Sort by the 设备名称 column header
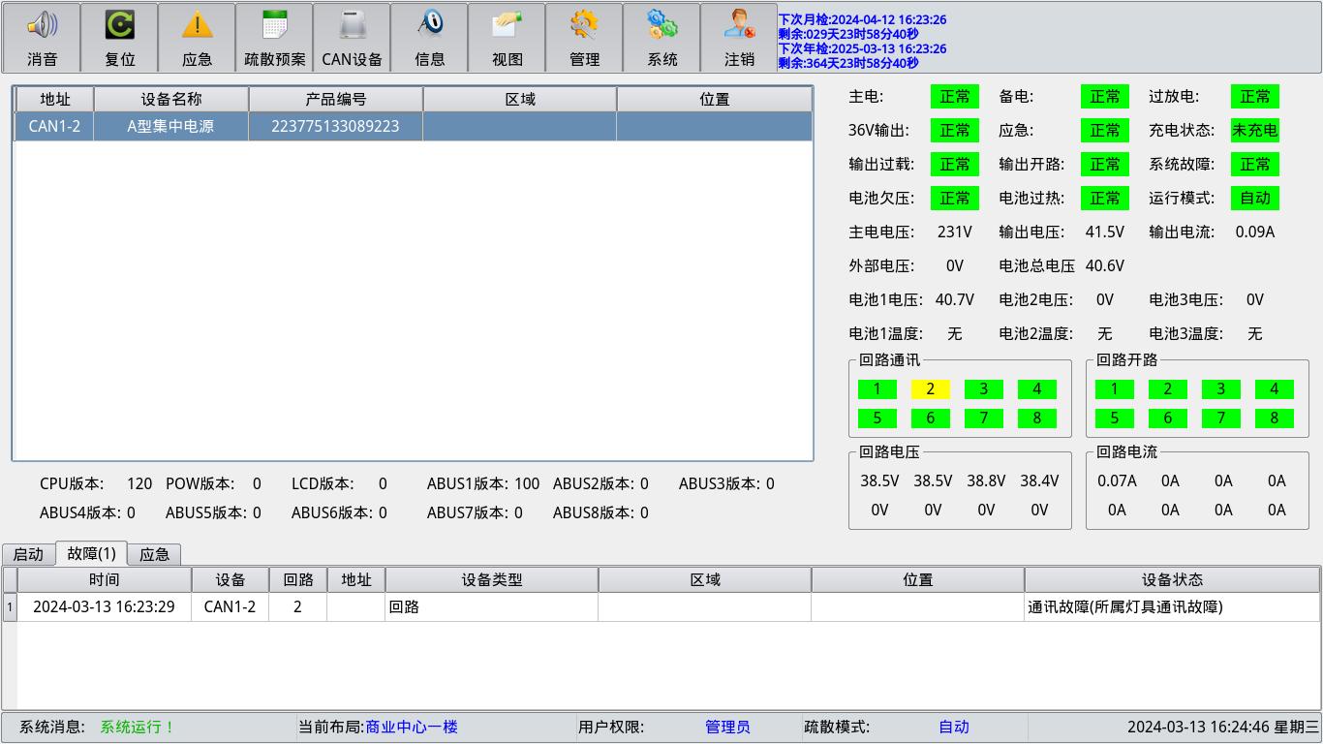The image size is (1323, 744). [x=171, y=99]
